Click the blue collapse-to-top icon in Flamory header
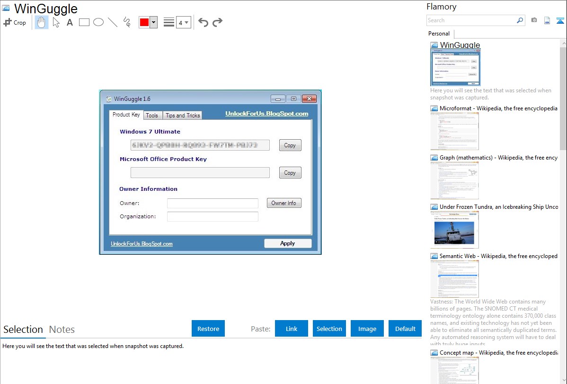 560,21
